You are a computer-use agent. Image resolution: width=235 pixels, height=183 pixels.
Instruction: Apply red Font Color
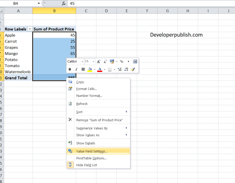click(100, 70)
